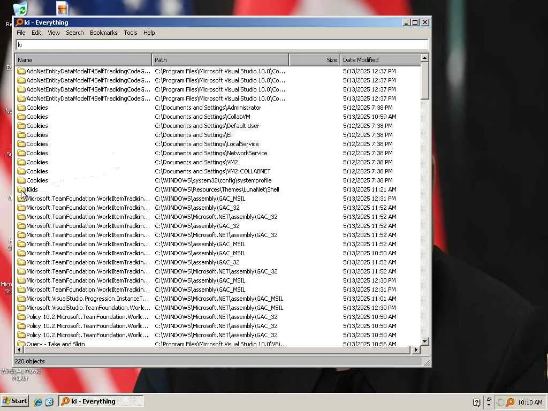Viewport: 548px width, 411px height.
Task: Select folder icon of Microsoft.VisualStudio.Progression.InstanceT row
Action: click(21, 299)
